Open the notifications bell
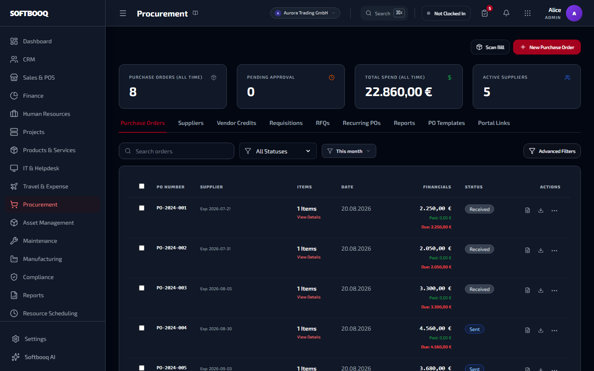This screenshot has height=371, width=594. [506, 13]
